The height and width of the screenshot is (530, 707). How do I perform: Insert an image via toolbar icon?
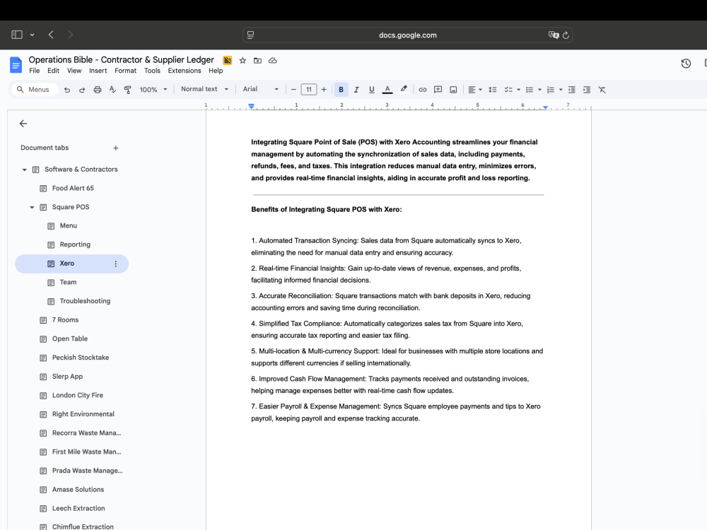(453, 90)
